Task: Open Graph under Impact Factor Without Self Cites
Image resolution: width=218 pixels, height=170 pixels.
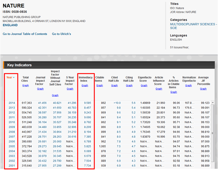Action: (x=55, y=95)
